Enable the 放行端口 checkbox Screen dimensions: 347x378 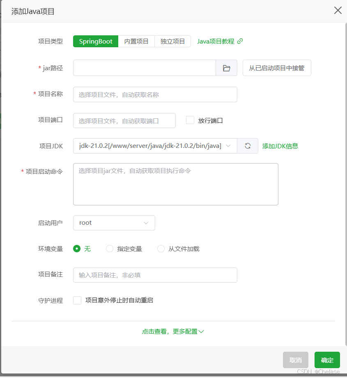190,120
